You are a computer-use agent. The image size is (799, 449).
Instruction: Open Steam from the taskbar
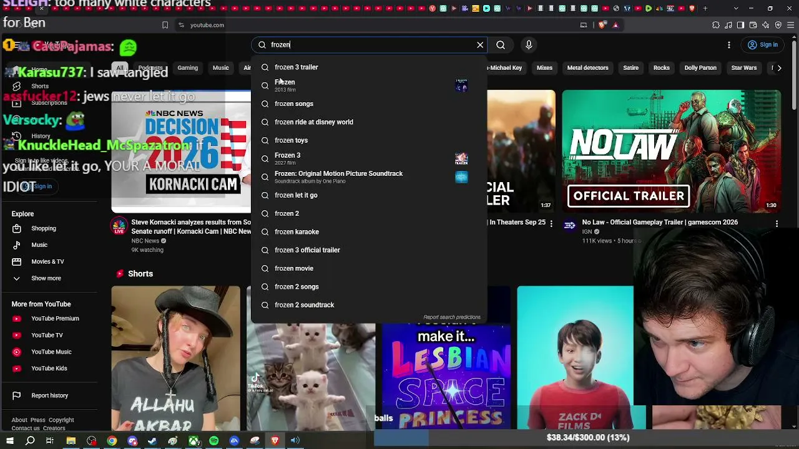pyautogui.click(x=152, y=441)
